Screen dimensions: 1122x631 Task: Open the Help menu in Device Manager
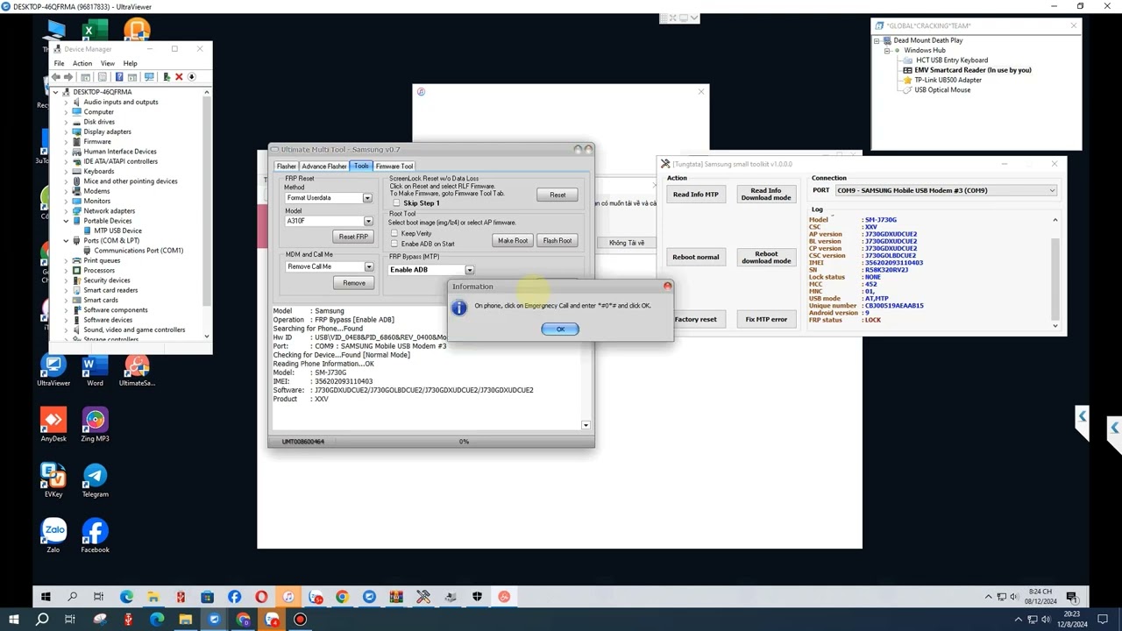[130, 63]
